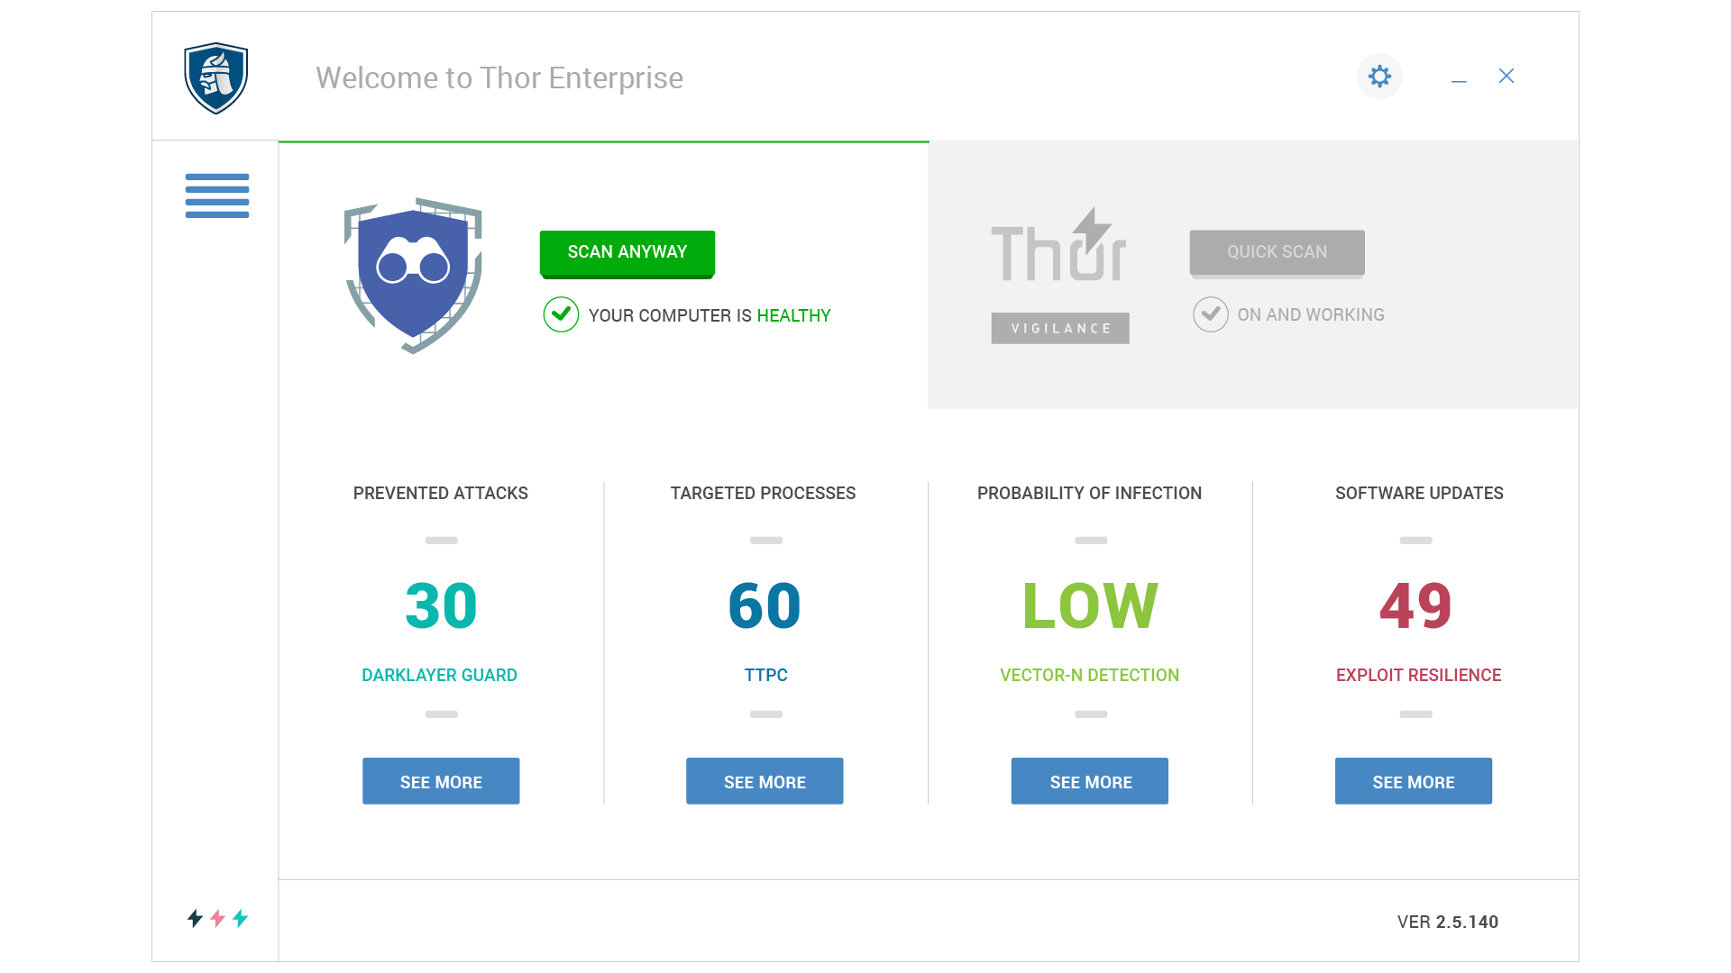
Task: Click the Heimdal viking shield logo
Action: coord(216,78)
